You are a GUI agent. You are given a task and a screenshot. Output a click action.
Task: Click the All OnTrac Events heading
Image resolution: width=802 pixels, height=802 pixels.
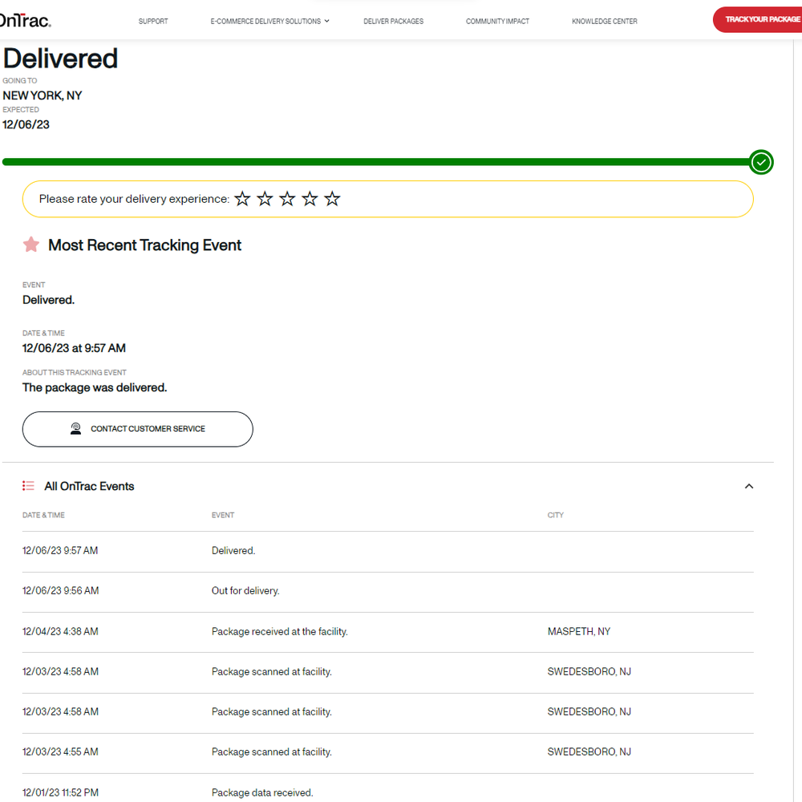(89, 486)
